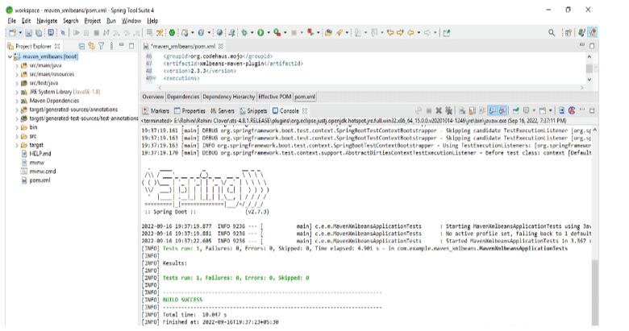Click Pin Console green pin icon
The image size is (629, 331).
[515, 110]
